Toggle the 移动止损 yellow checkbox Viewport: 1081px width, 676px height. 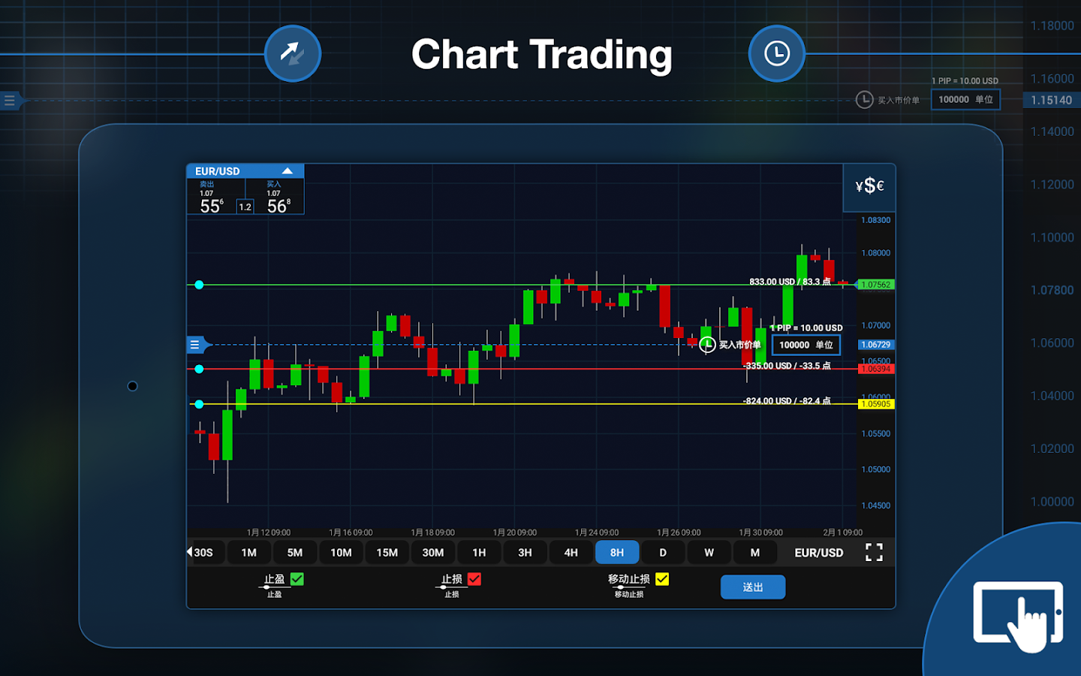coord(662,579)
